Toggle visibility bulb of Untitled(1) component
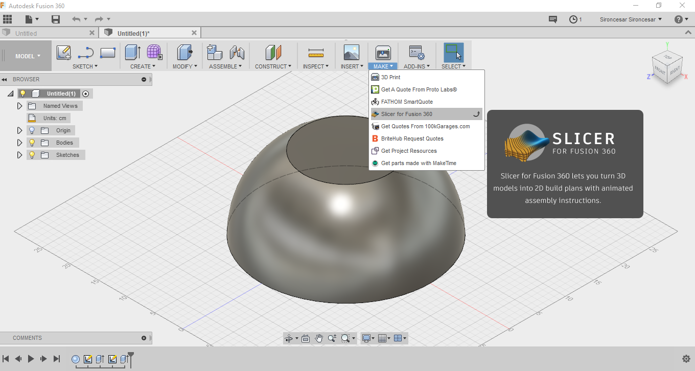This screenshot has width=695, height=371. [x=22, y=94]
